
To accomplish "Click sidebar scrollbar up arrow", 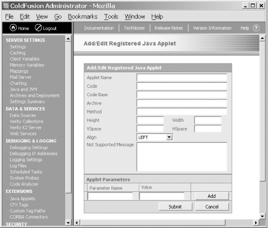I will tap(68, 39).
